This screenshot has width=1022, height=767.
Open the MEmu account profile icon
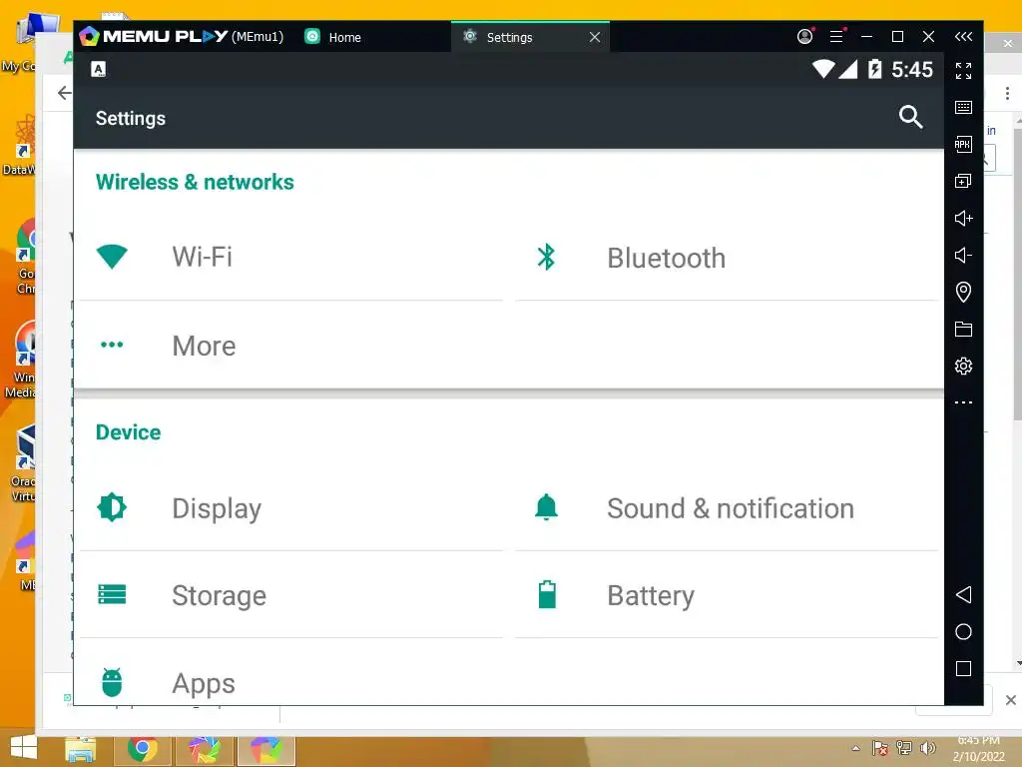click(x=805, y=37)
